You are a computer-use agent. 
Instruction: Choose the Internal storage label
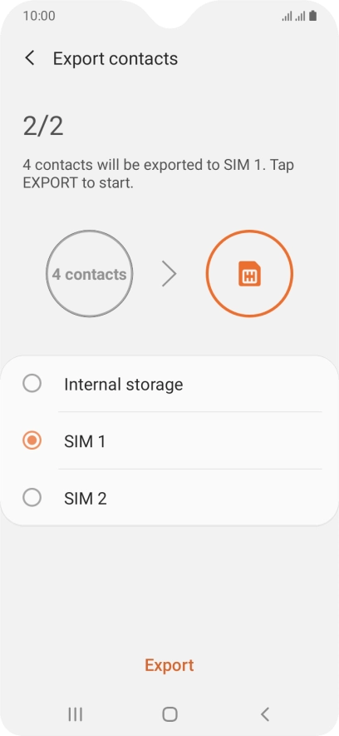tap(124, 385)
